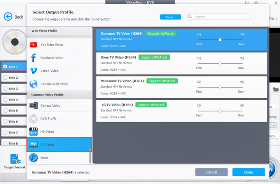
Task: Open the output folder icon on the right
Action: pyautogui.click(x=276, y=89)
